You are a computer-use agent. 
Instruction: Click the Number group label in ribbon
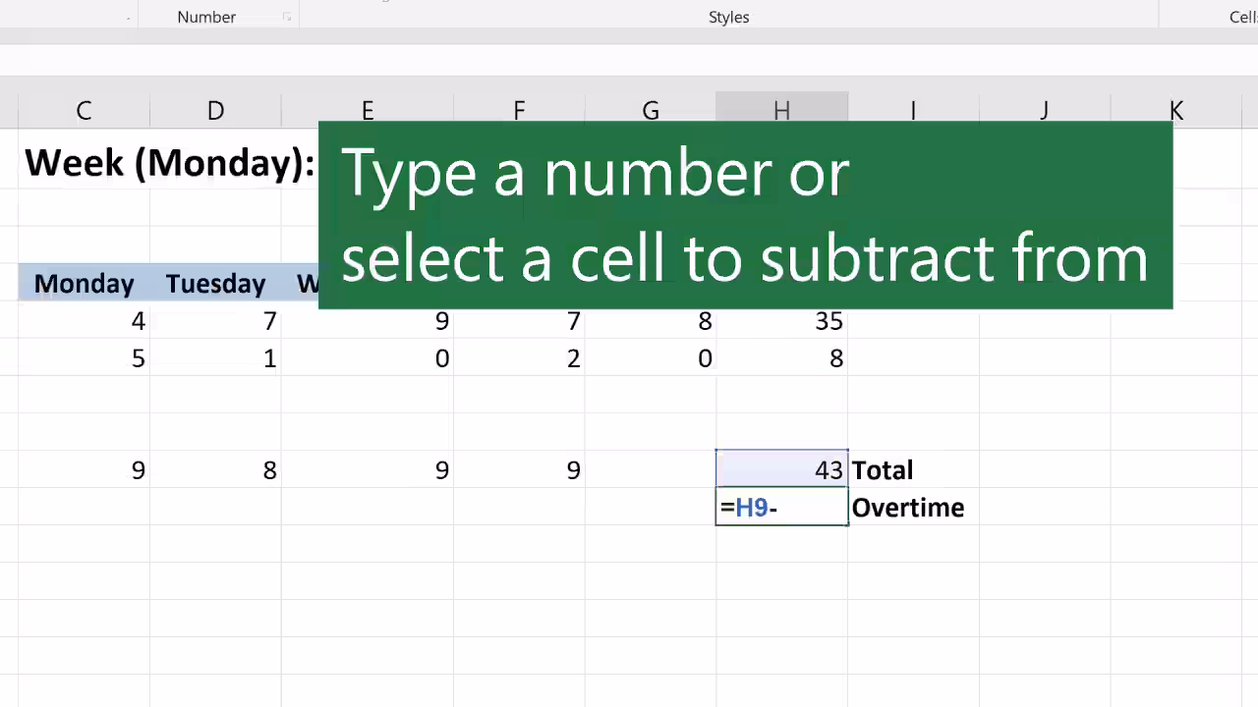pyautogui.click(x=206, y=17)
